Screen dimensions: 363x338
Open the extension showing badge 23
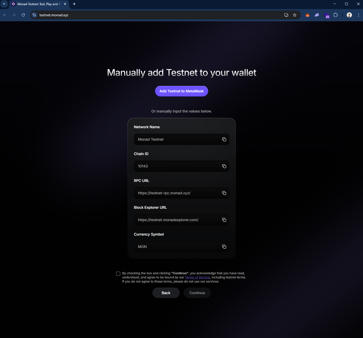[x=326, y=15]
